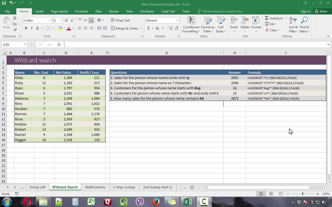Click inside the formula bar input
The height and width of the screenshot is (207, 332).
pyautogui.click(x=195, y=45)
